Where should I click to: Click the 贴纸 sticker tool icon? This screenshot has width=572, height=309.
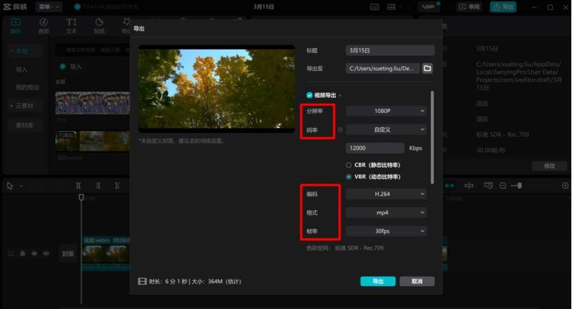(x=99, y=25)
